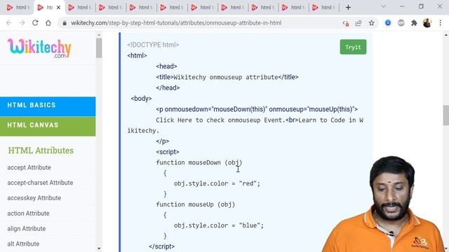Open the Chrome three-dot menu

[441, 23]
